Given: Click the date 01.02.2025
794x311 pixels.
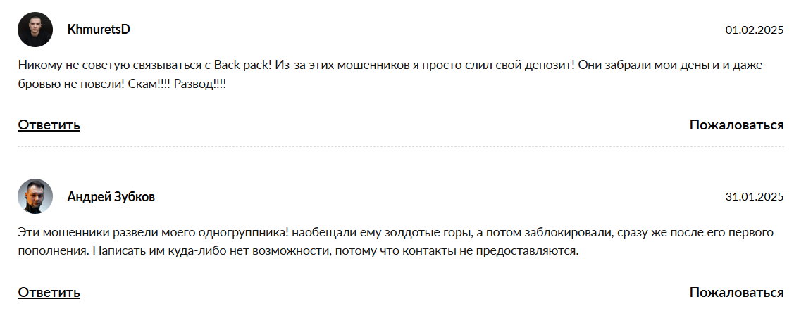Looking at the screenshot, I should coord(755,30).
